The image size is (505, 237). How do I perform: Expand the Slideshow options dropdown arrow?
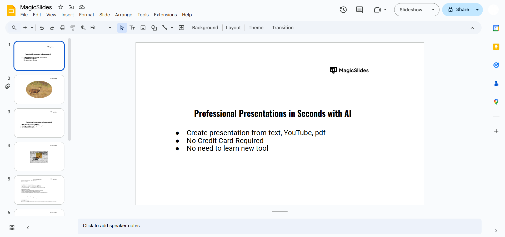coord(433,10)
